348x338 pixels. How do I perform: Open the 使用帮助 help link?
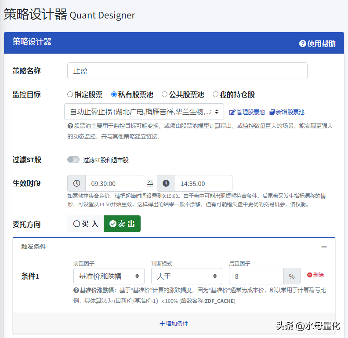[x=317, y=44]
